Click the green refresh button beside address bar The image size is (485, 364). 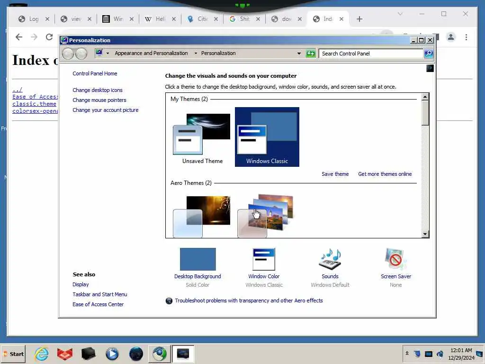click(311, 54)
